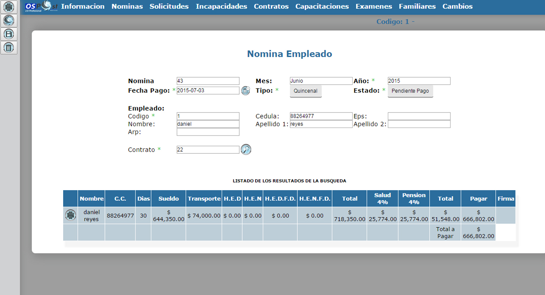545x295 pixels.
Task: Click the floppy disk save icon
Action: tap(9, 34)
